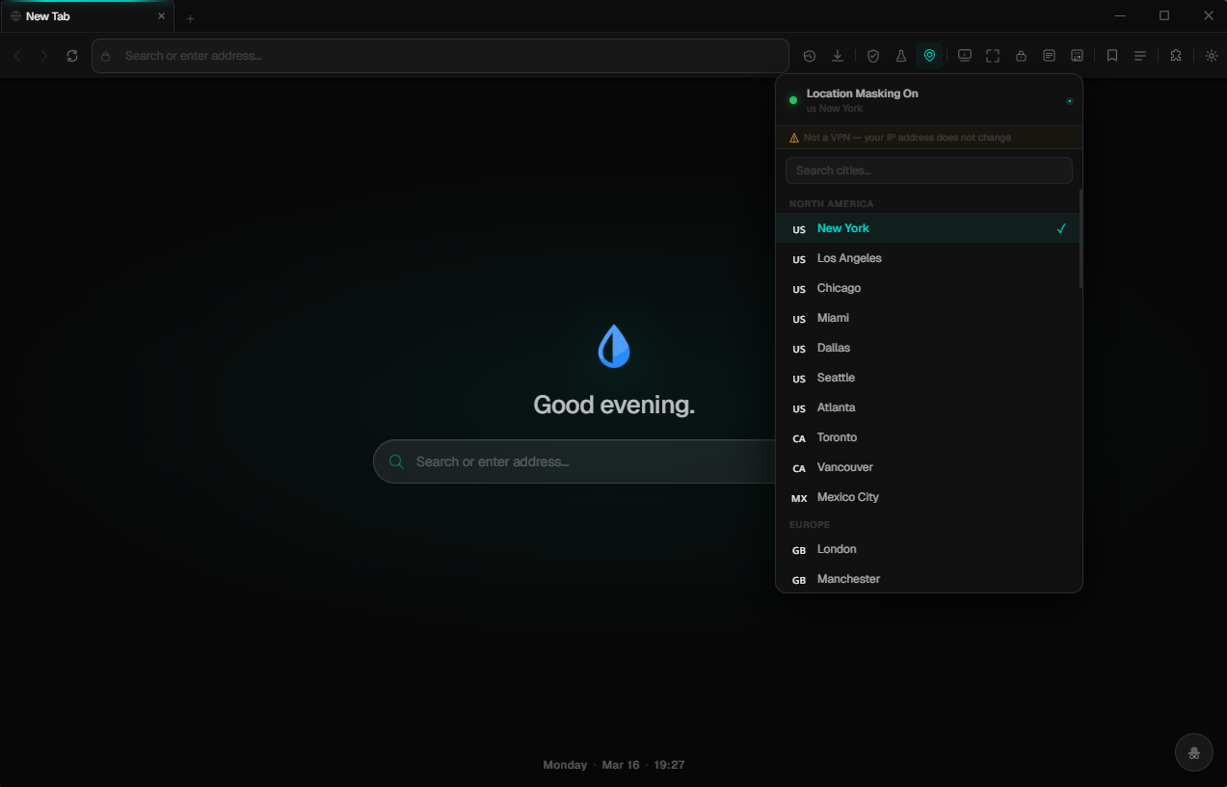Open the extensions puzzle icon

pyautogui.click(x=1176, y=55)
